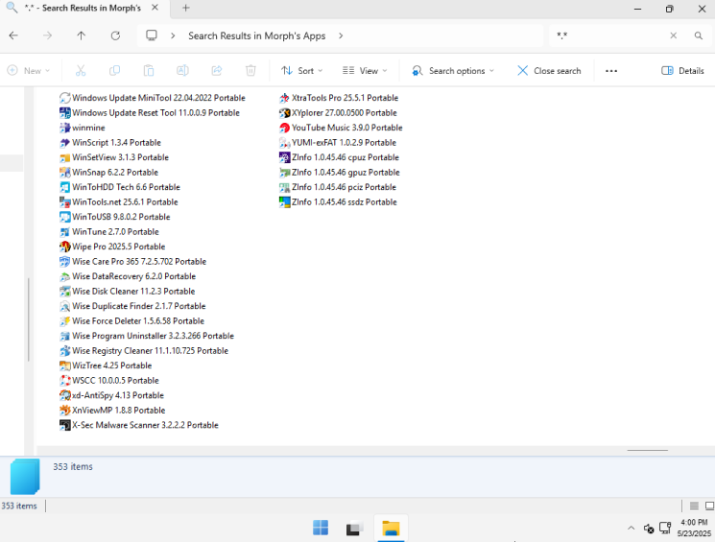Click File Explorer taskbar icon
Image resolution: width=715 pixels, height=542 pixels.
coord(391,529)
